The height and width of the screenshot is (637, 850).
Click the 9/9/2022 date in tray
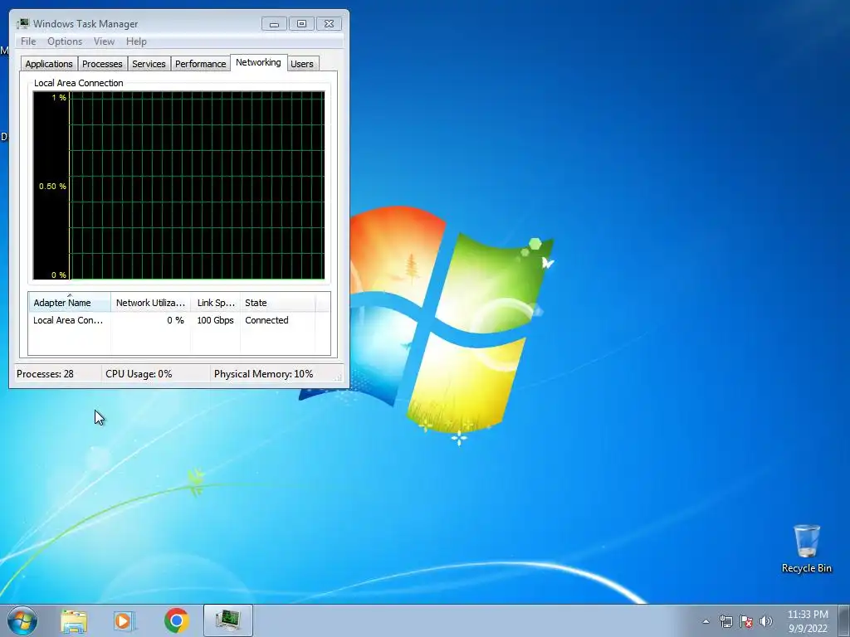point(808,629)
